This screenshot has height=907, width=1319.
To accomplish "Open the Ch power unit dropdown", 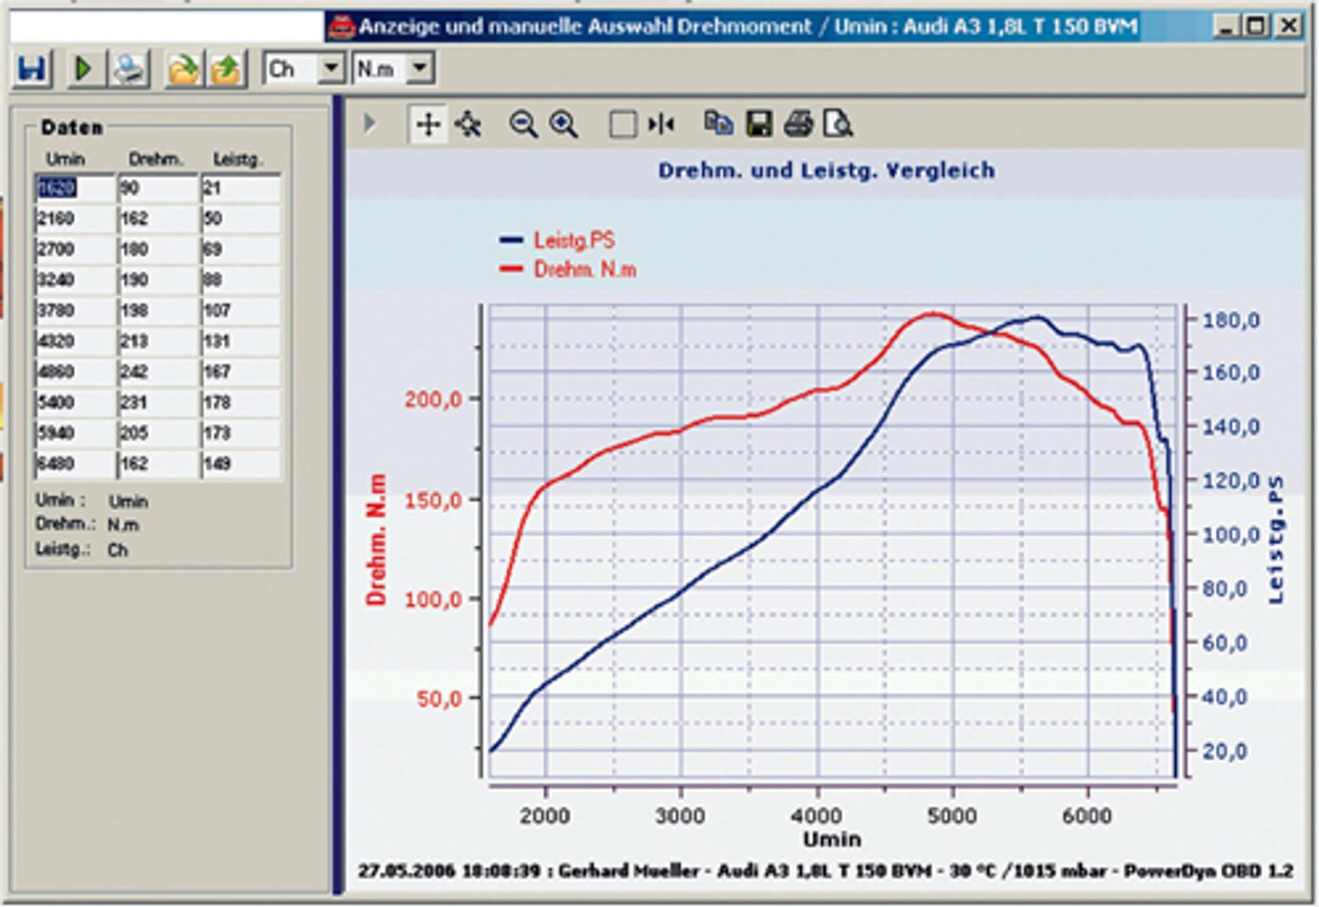I will [x=330, y=69].
